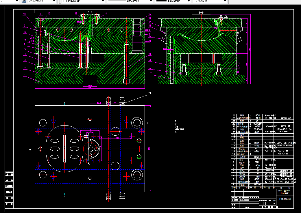
Task: Select part balloon number 10
Action: click(x=25, y=14)
